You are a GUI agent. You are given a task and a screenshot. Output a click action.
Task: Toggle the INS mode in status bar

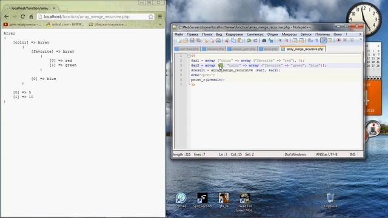point(353,154)
